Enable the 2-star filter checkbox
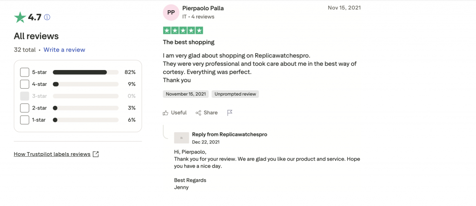Image resolution: width=476 pixels, height=206 pixels. point(25,108)
